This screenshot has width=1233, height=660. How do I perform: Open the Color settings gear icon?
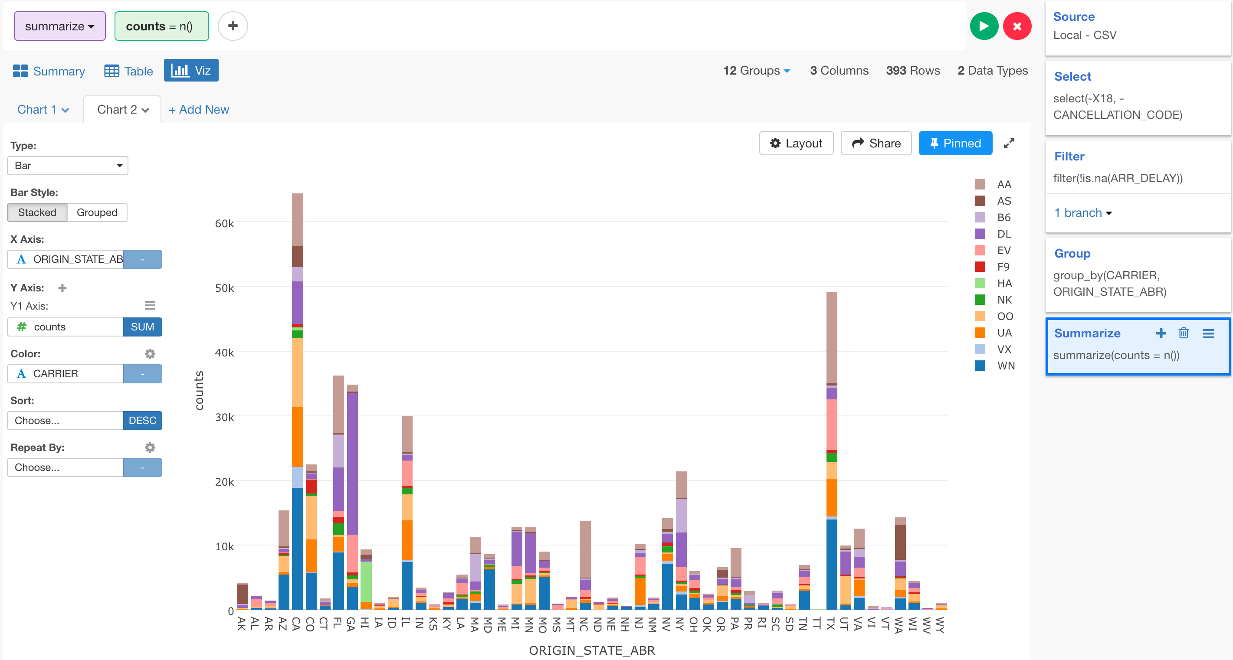point(150,353)
